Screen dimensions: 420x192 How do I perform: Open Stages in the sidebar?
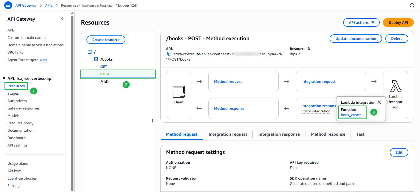tap(13, 93)
